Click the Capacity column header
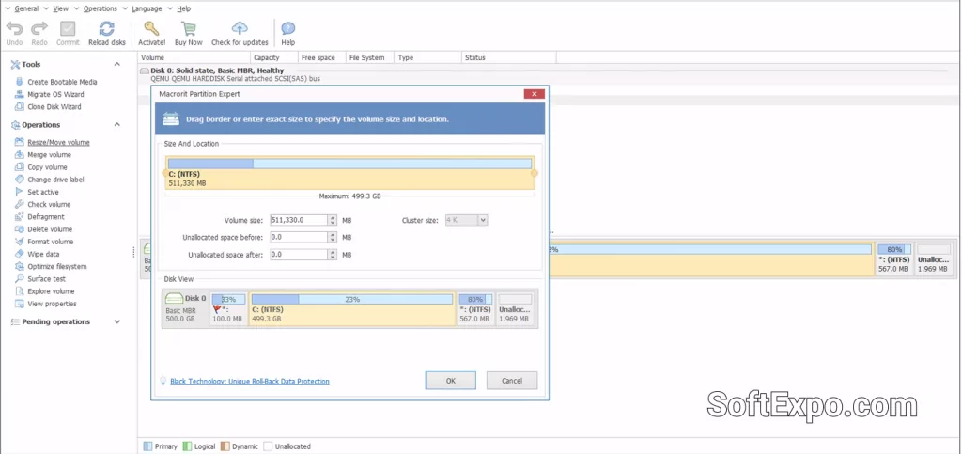The width and height of the screenshot is (962, 454). tap(273, 57)
